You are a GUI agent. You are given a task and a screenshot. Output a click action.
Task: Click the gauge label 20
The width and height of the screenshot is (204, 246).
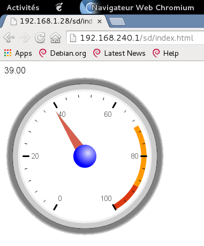35,156
